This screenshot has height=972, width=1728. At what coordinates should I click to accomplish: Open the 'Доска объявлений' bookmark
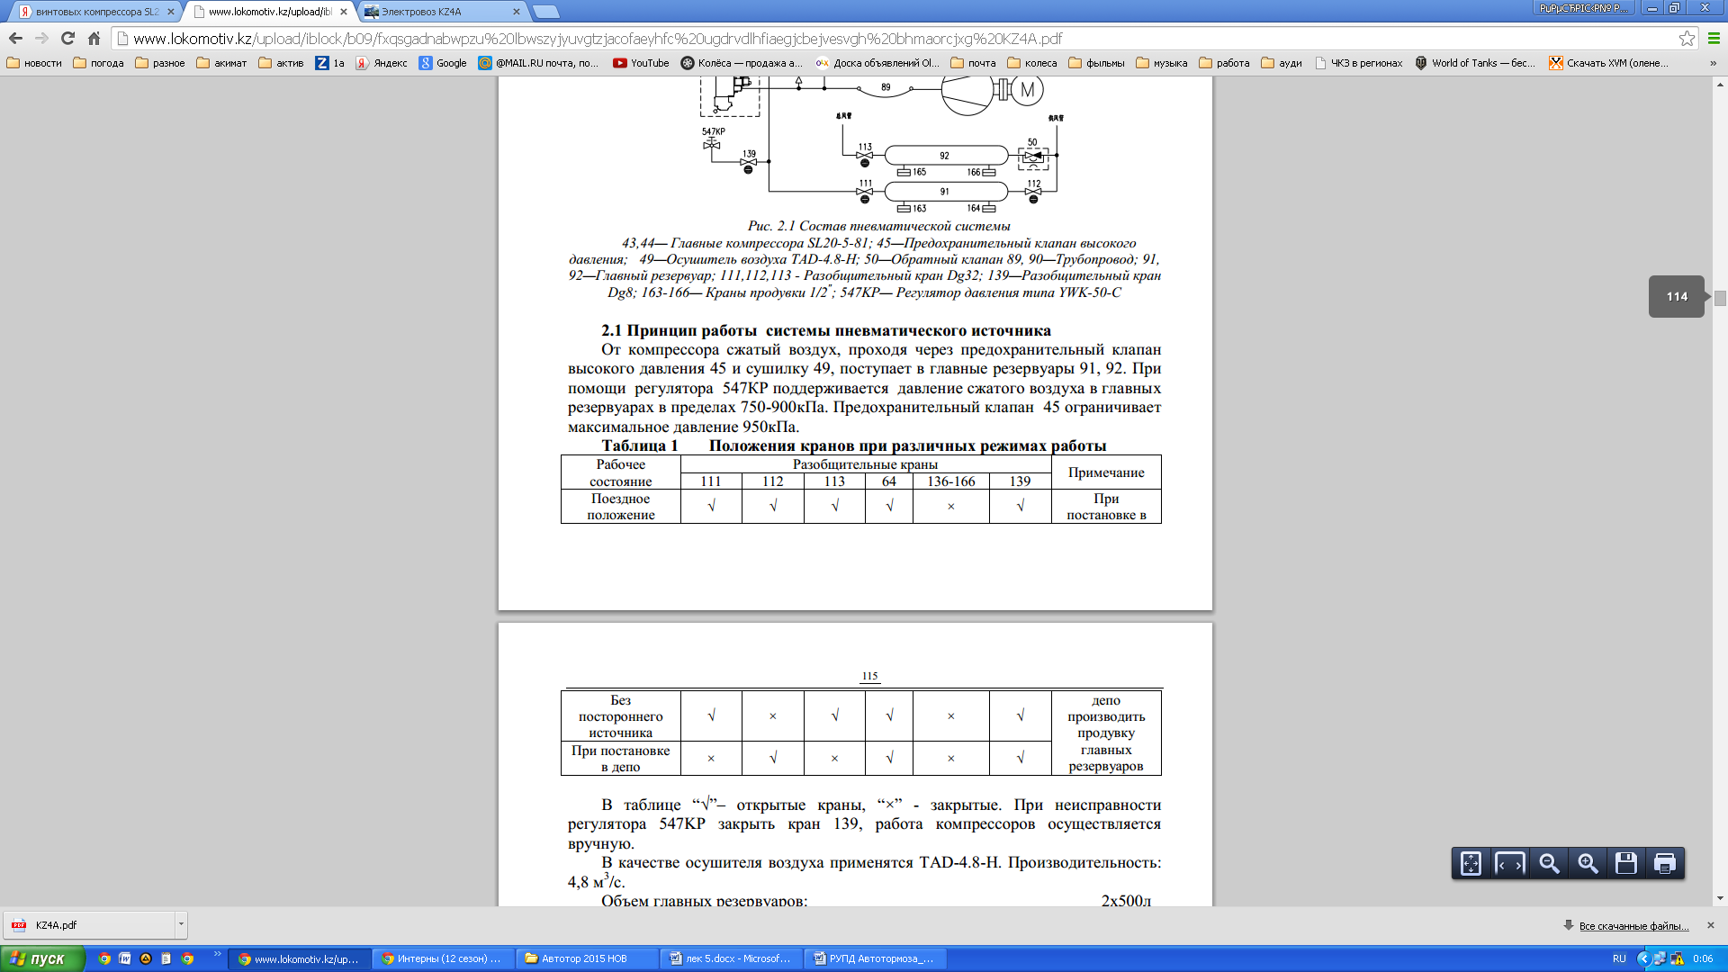coord(877,63)
